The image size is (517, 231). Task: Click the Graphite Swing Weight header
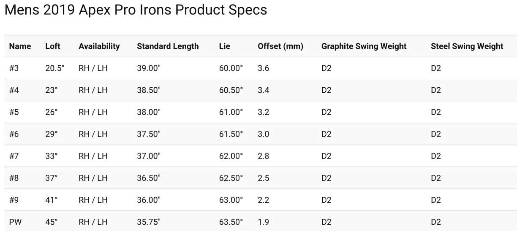pos(364,46)
